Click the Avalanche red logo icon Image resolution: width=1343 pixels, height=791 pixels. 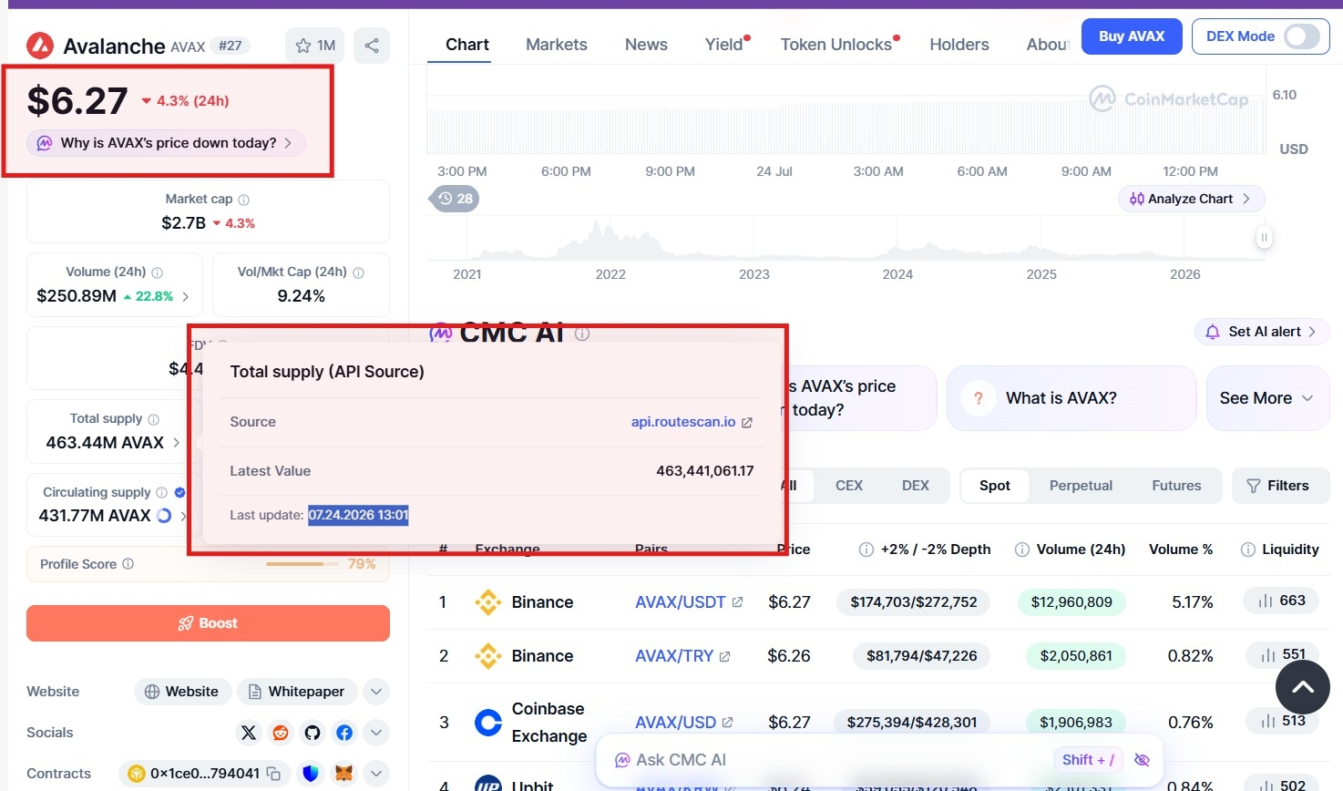40,46
